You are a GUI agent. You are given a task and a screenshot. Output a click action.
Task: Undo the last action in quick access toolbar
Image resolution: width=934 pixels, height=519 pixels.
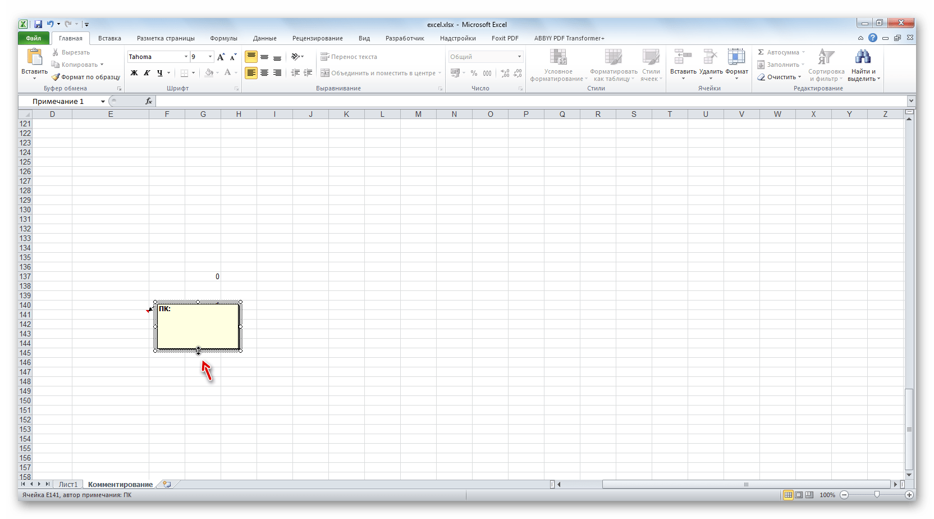[51, 24]
